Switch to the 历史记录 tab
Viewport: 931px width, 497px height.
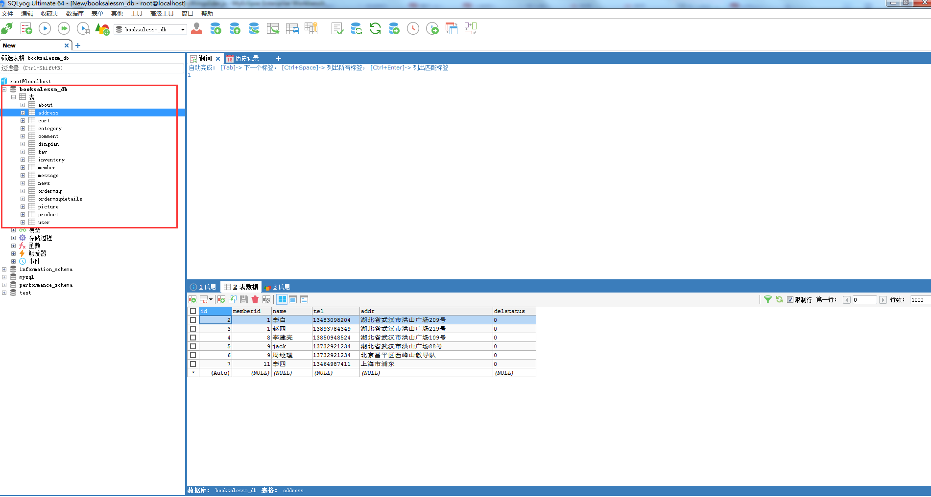(x=242, y=59)
